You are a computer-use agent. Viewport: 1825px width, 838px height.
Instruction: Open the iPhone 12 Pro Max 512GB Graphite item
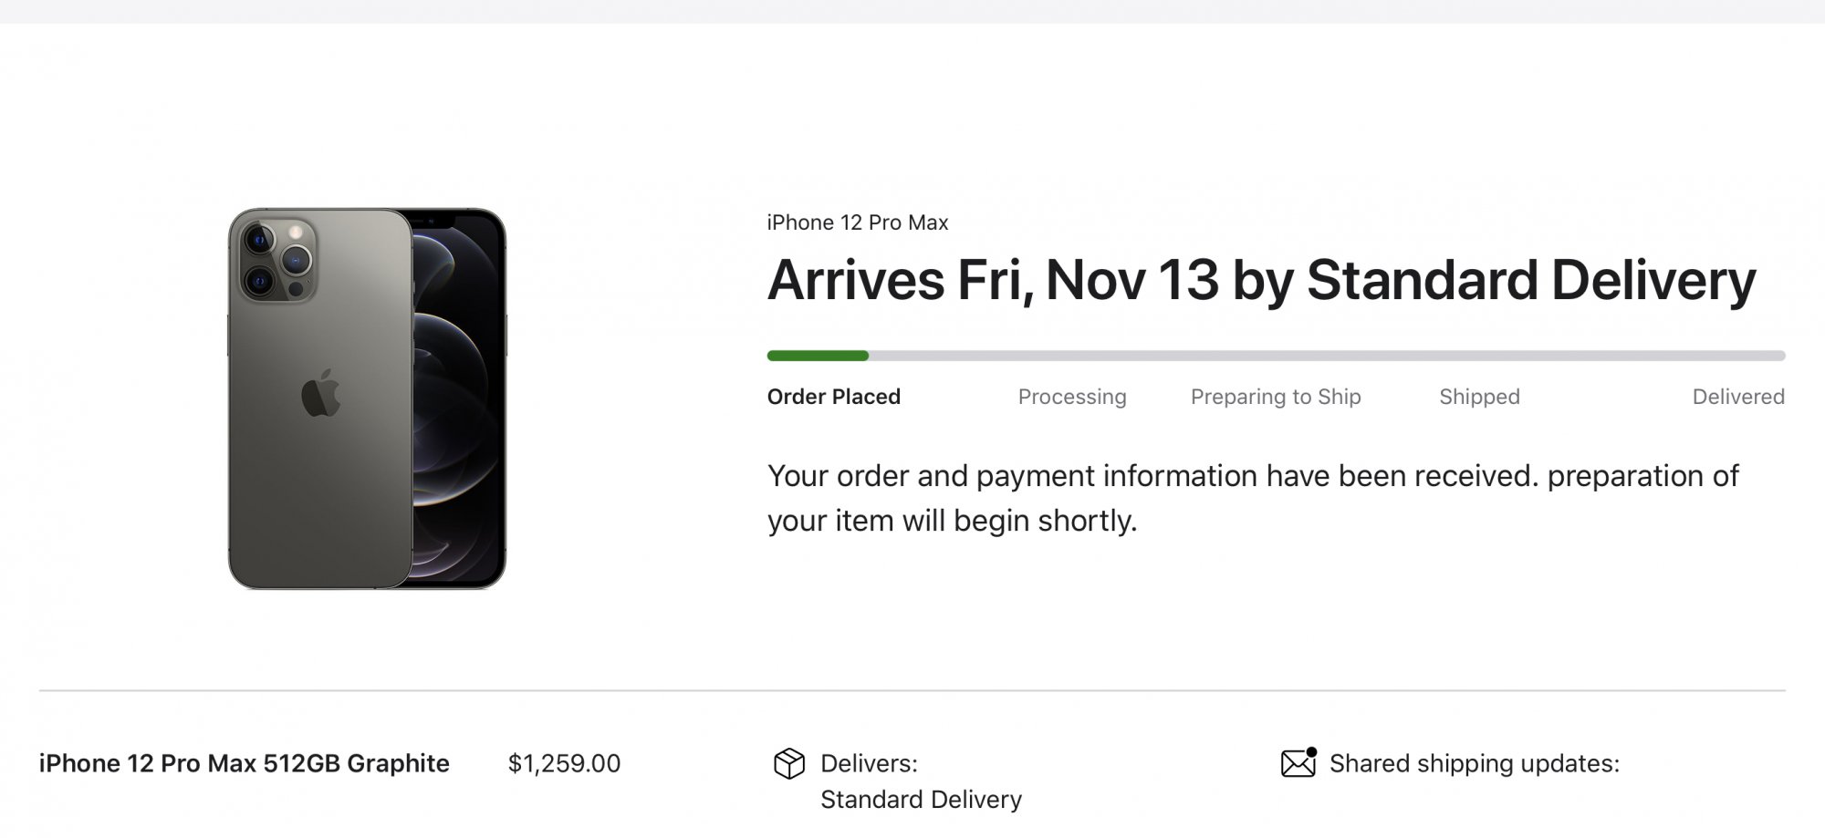[244, 763]
